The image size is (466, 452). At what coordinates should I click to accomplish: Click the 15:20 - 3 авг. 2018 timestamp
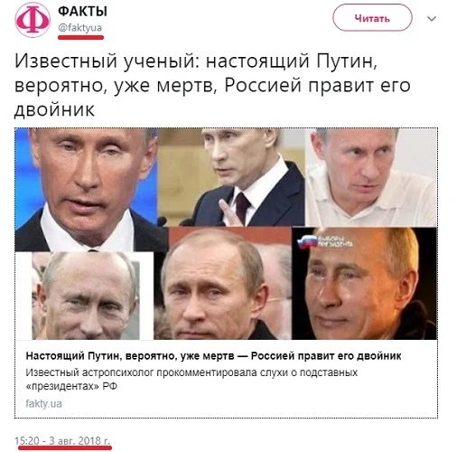tap(62, 440)
